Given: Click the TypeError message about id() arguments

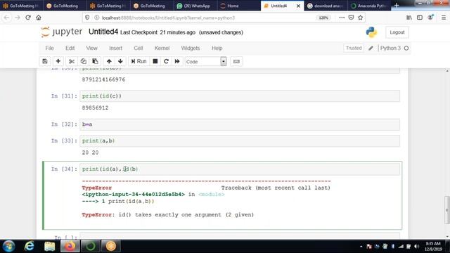Looking at the screenshot, I should click(168, 214).
